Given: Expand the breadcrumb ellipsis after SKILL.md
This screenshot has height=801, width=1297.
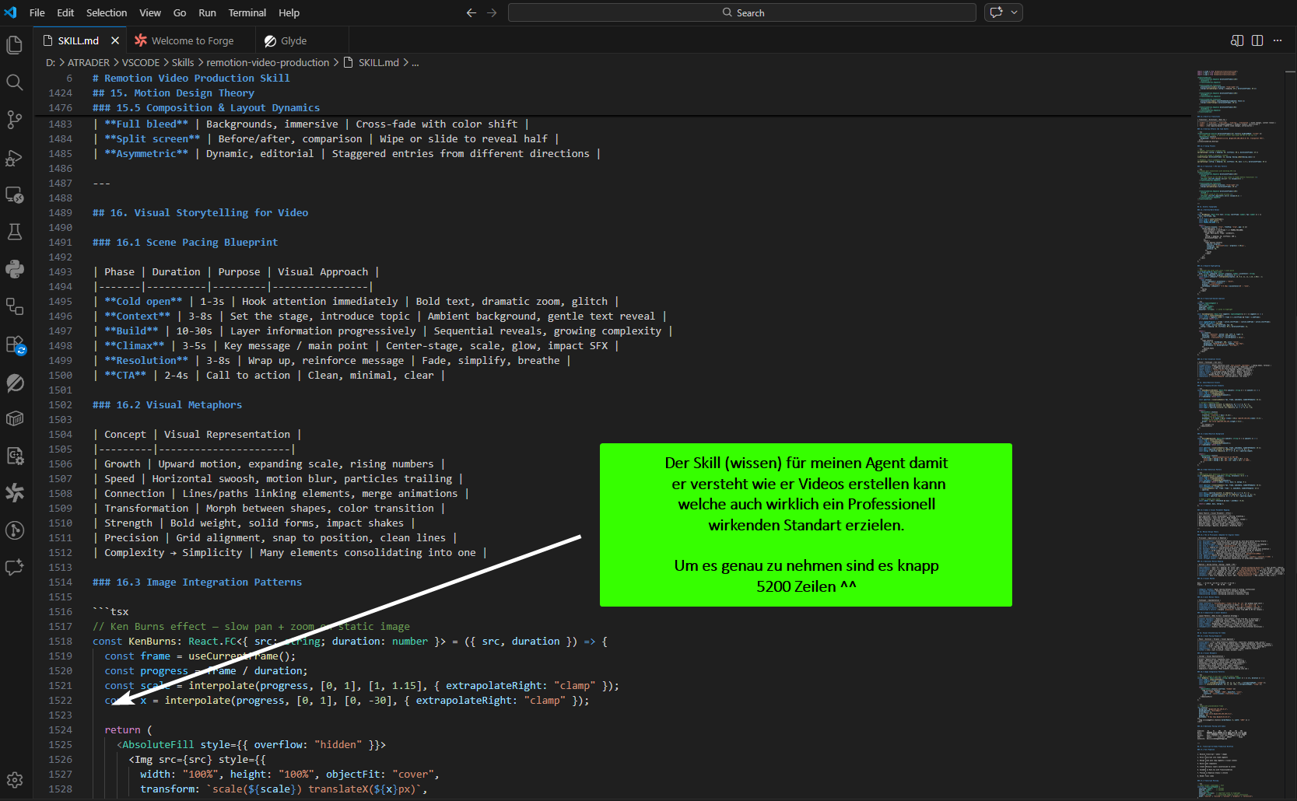Looking at the screenshot, I should 415,63.
